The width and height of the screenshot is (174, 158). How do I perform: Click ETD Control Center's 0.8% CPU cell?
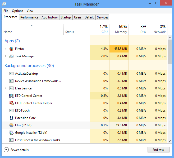click(100, 96)
